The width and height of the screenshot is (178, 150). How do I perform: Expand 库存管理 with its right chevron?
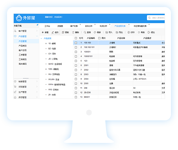click(37, 97)
